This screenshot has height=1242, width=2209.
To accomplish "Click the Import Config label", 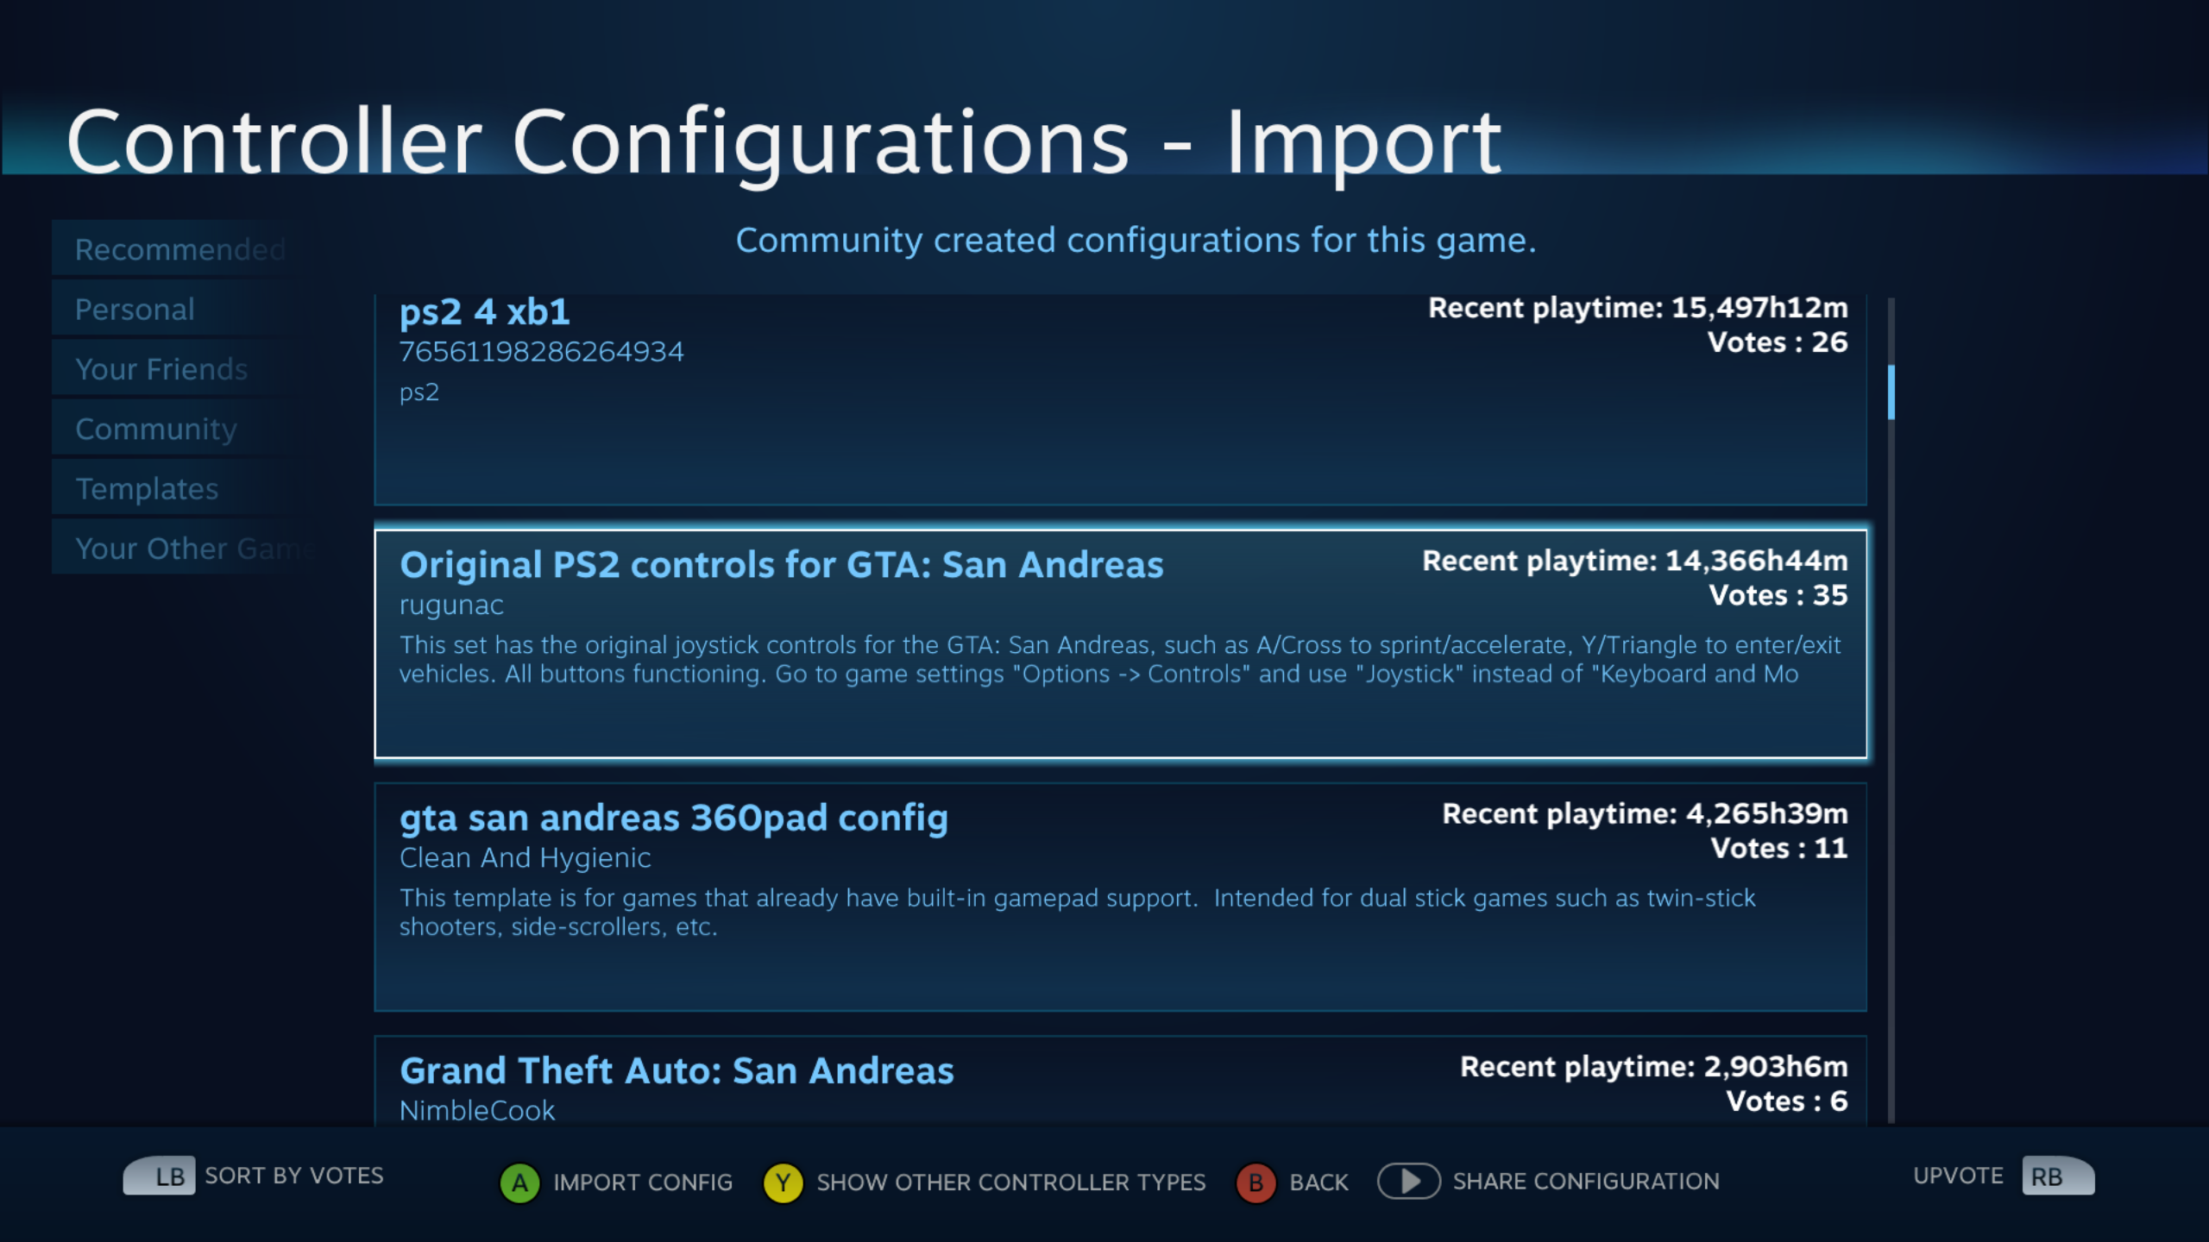I will click(x=643, y=1182).
